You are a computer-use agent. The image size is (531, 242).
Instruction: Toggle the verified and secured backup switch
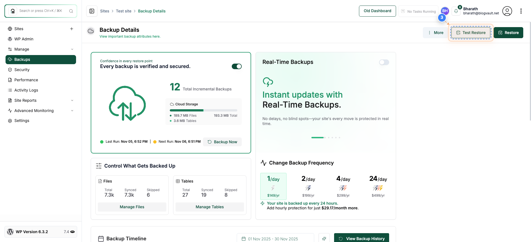pos(237,66)
